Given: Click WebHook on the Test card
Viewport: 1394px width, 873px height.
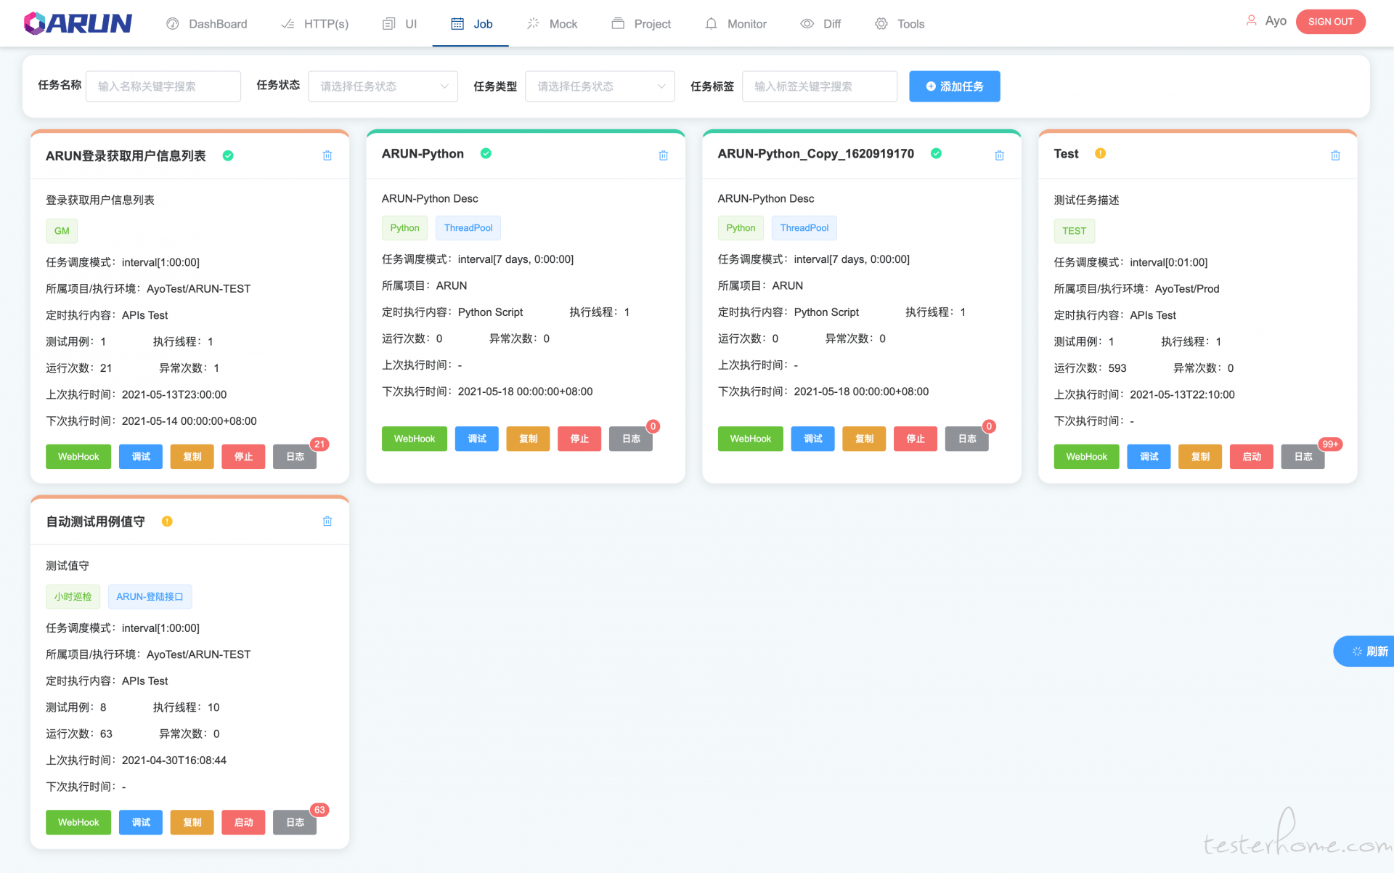Looking at the screenshot, I should pyautogui.click(x=1087, y=457).
